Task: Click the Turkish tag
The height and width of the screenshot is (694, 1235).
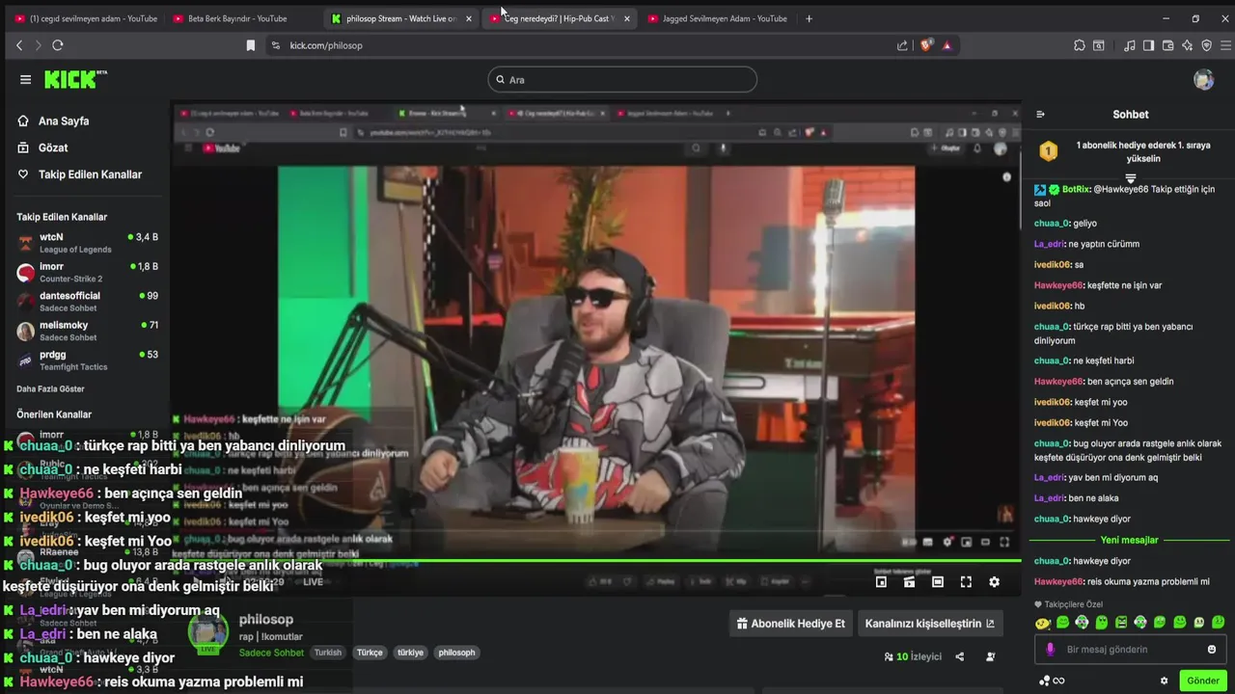Action: 328,653
